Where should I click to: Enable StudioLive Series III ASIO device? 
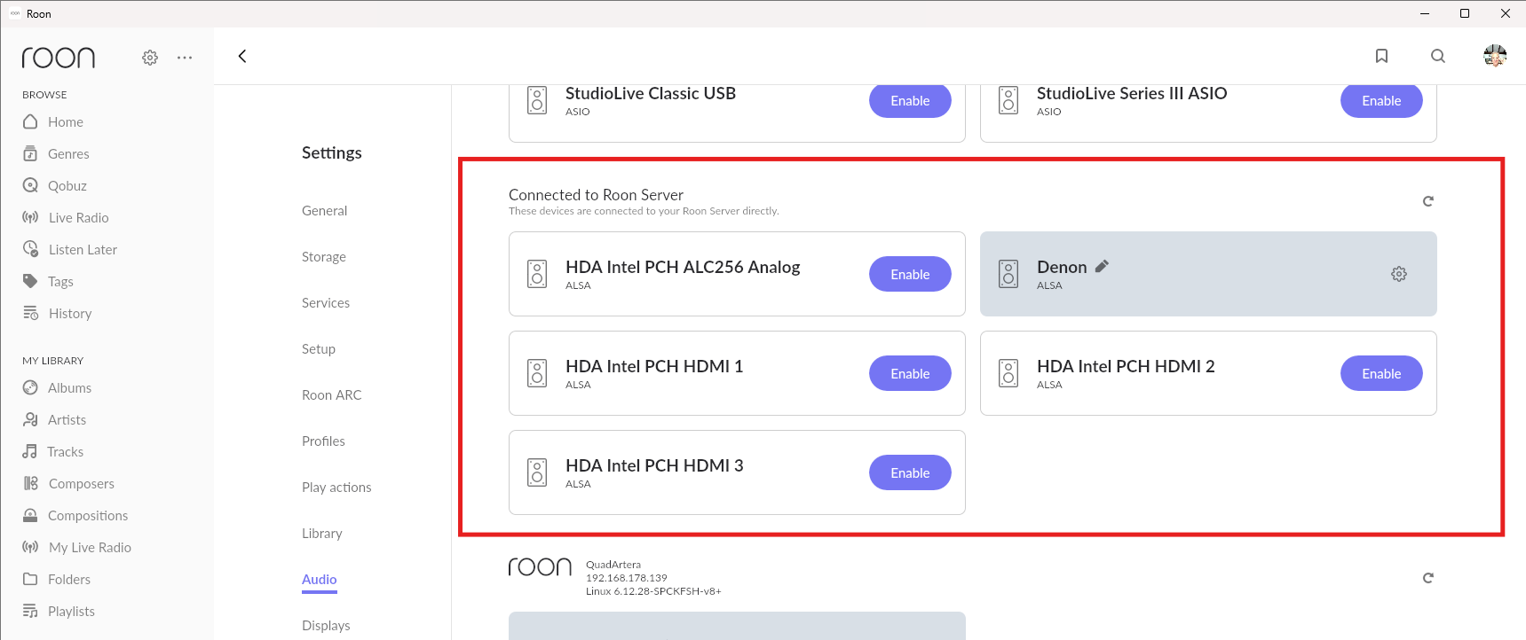tap(1381, 101)
